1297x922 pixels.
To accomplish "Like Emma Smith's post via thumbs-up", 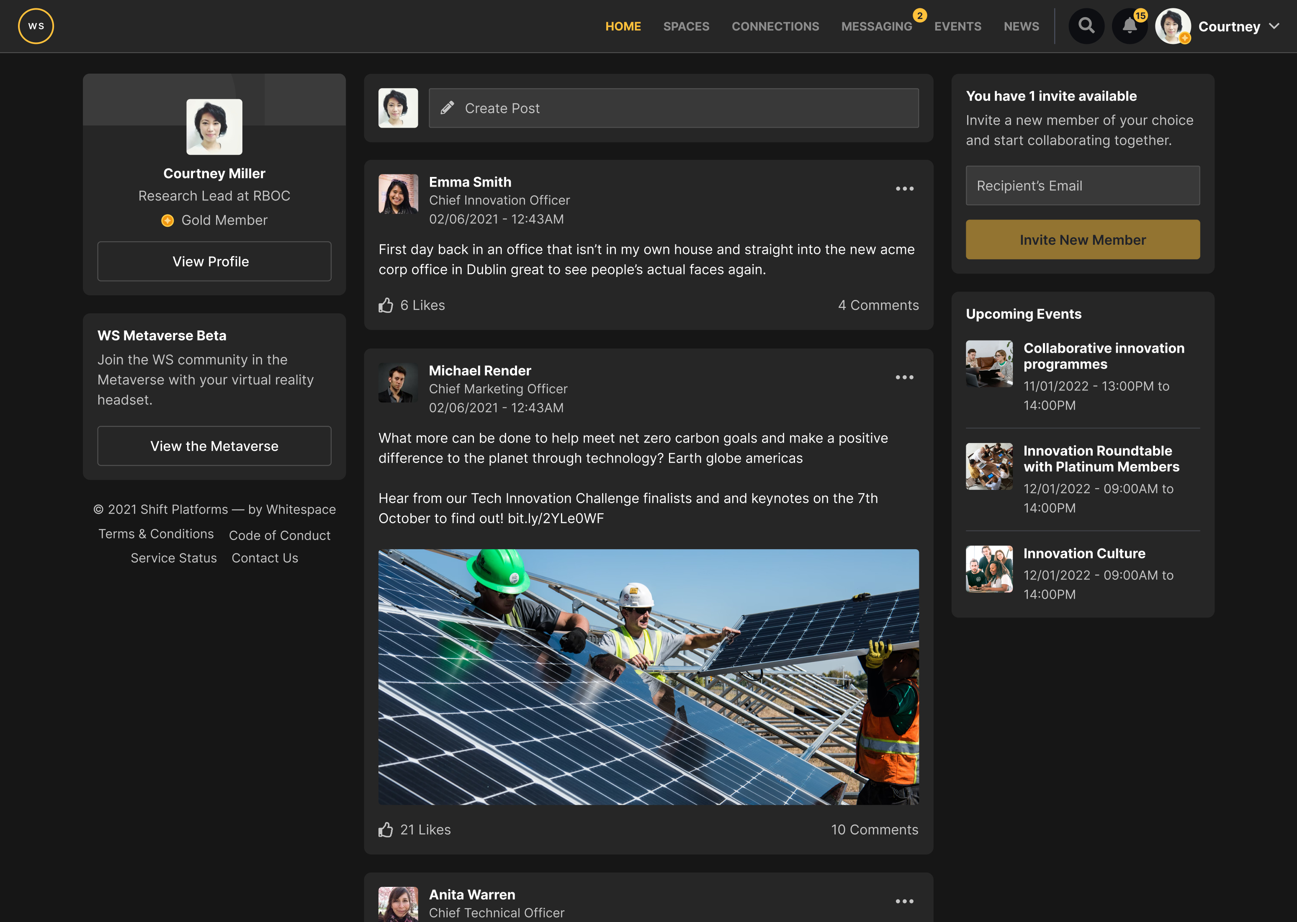I will click(x=386, y=305).
